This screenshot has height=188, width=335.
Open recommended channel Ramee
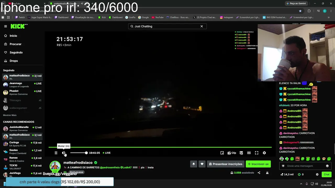coord(22,159)
